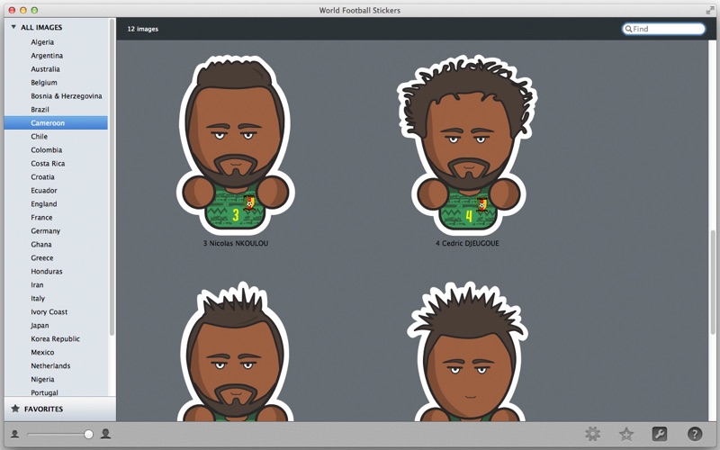
Task: Select Italy in the sidebar
Action: pyautogui.click(x=38, y=299)
